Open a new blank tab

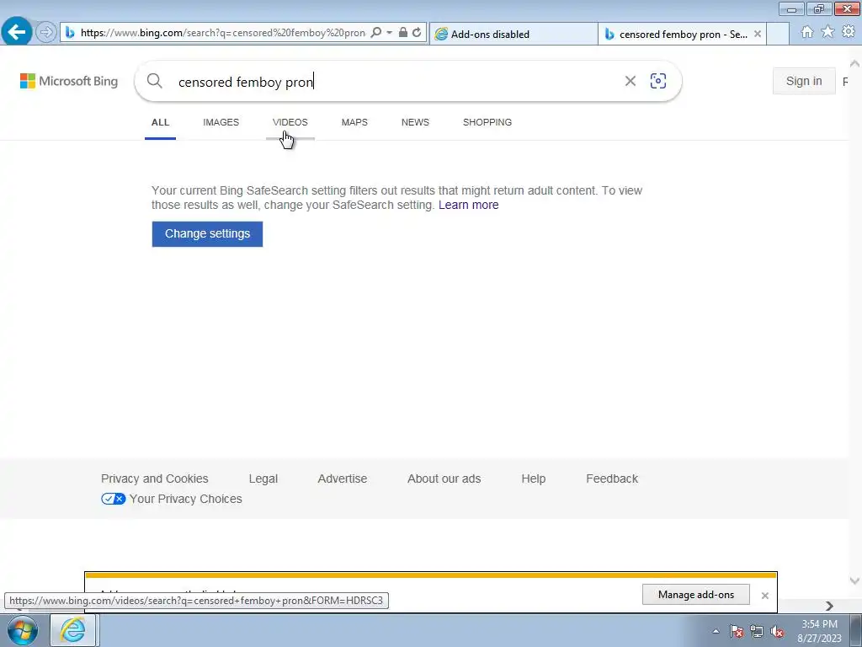[x=777, y=34]
